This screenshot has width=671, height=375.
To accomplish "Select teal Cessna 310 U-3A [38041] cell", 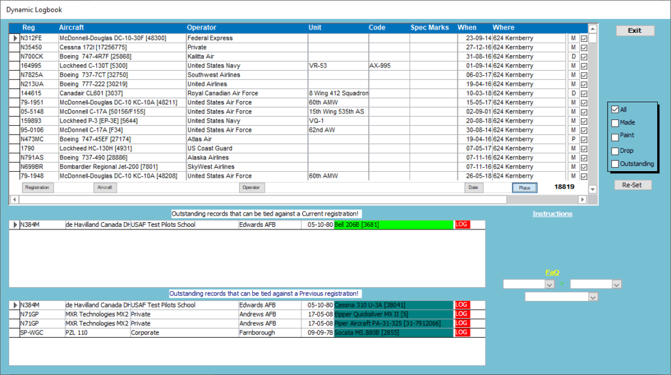I will [x=393, y=306].
